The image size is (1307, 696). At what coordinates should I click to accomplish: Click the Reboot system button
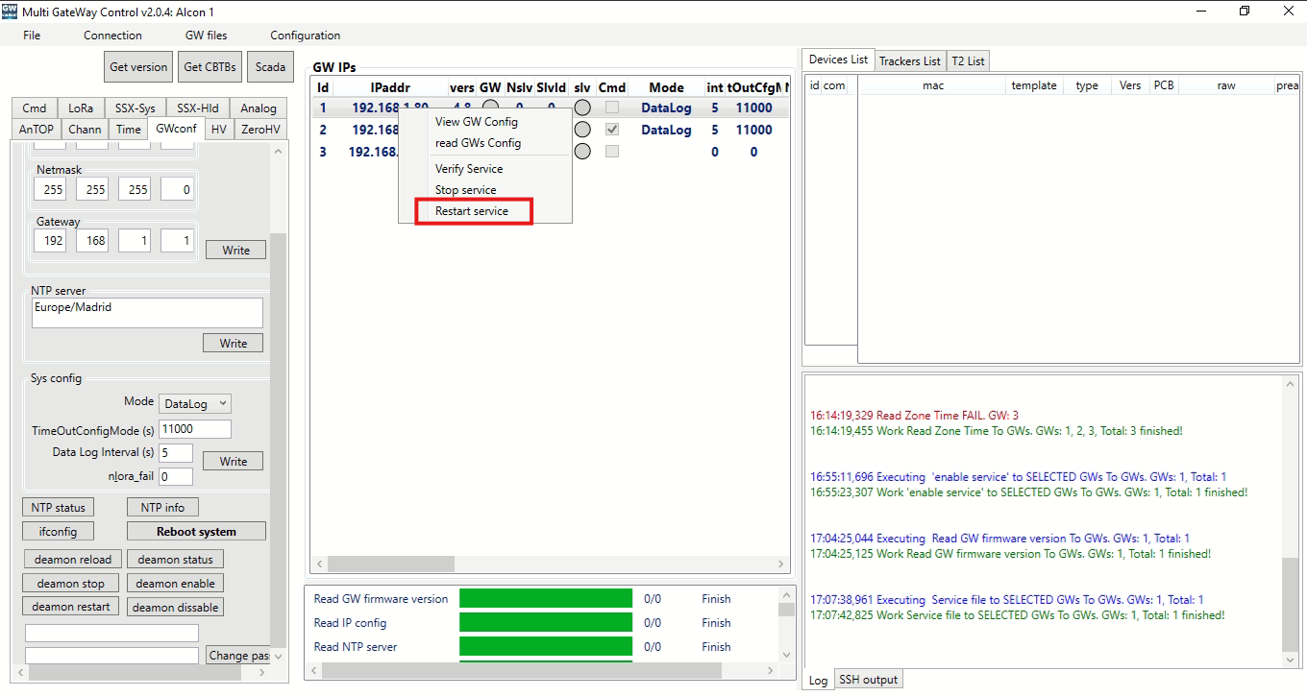(x=197, y=532)
